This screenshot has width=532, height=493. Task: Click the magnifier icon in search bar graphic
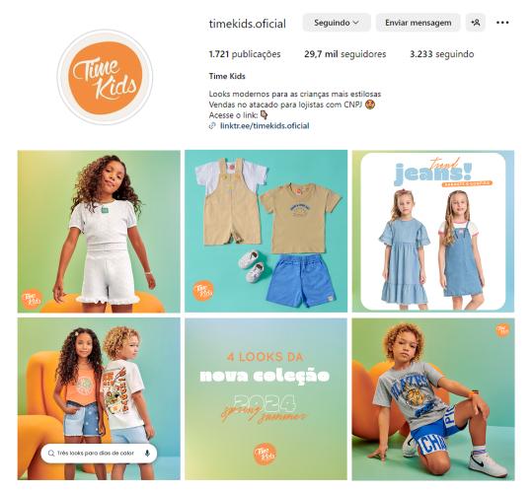[51, 454]
